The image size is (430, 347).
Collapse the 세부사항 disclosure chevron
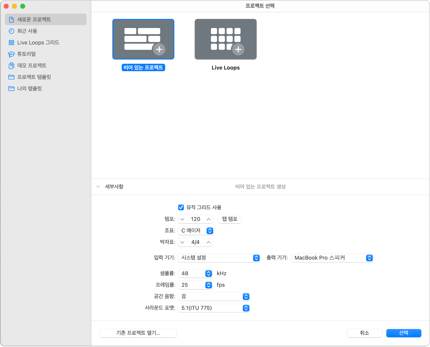click(x=98, y=187)
